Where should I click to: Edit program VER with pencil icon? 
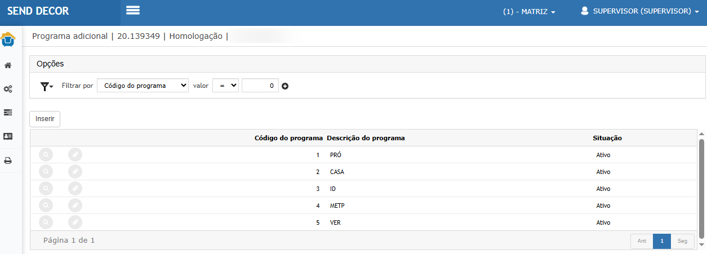(x=75, y=222)
